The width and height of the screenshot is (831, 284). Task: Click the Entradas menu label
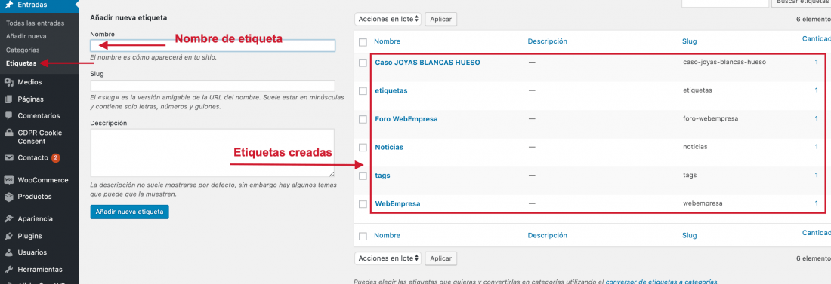32,5
